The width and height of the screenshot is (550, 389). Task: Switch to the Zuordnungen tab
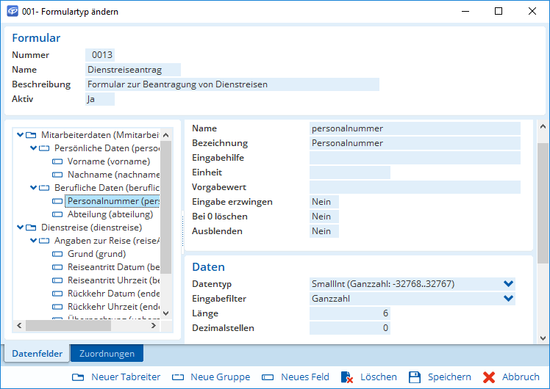(107, 354)
